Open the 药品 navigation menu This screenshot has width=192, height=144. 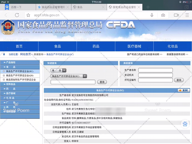click(96, 46)
